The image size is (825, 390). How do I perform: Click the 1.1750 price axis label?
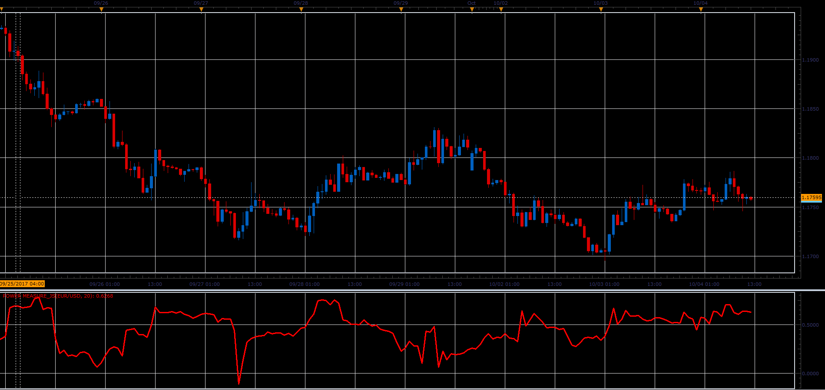(810, 207)
